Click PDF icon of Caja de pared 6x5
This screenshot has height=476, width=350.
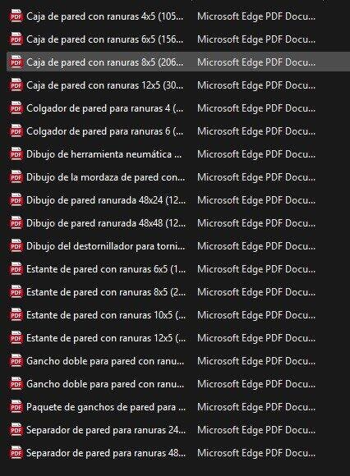(16, 39)
